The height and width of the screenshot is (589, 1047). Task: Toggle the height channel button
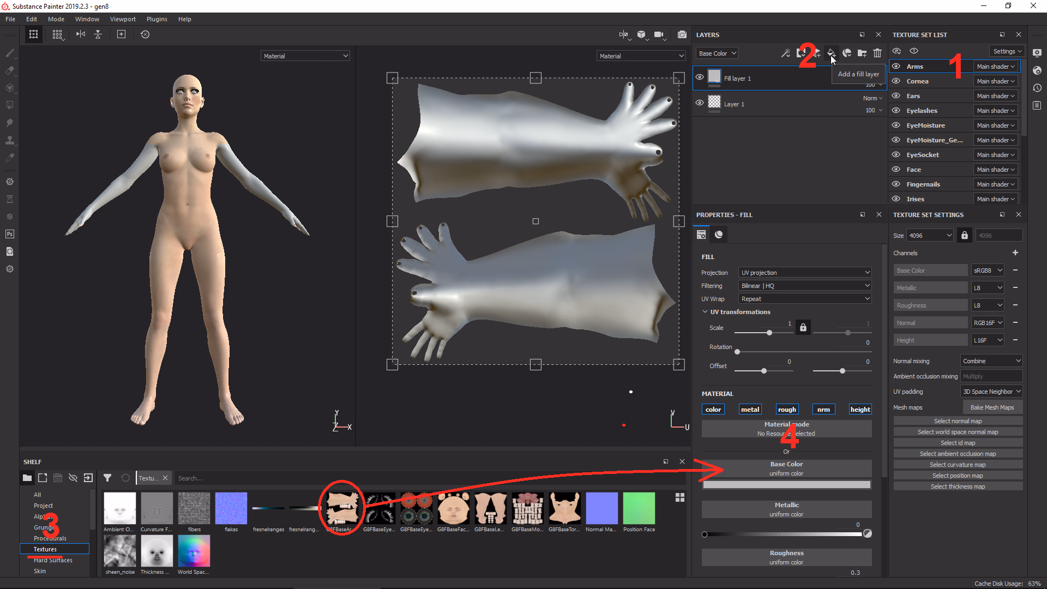pos(861,410)
